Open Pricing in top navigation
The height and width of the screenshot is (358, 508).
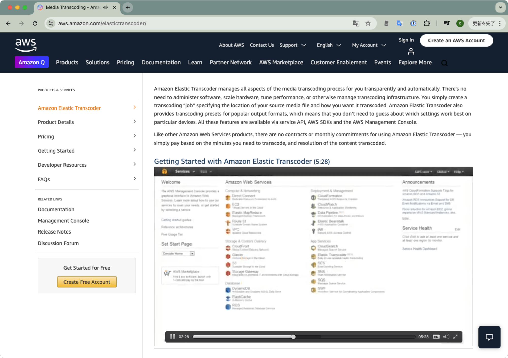[x=125, y=62]
